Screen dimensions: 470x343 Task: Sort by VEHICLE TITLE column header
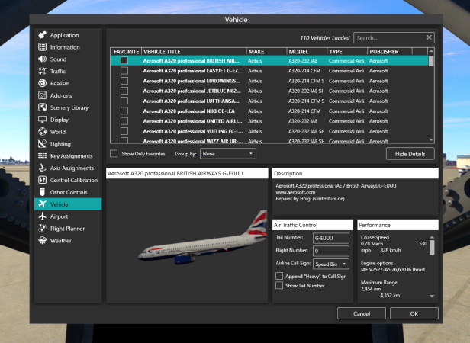[194, 52]
